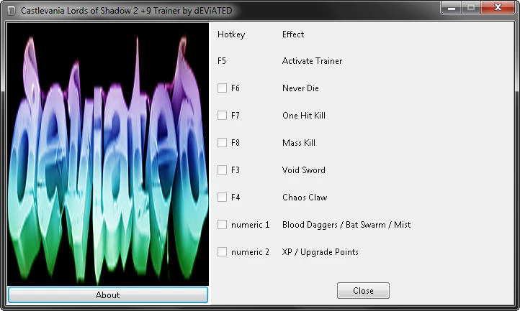The image size is (520, 311).
Task: Enable the F6 Never Die checkbox
Action: (x=222, y=88)
